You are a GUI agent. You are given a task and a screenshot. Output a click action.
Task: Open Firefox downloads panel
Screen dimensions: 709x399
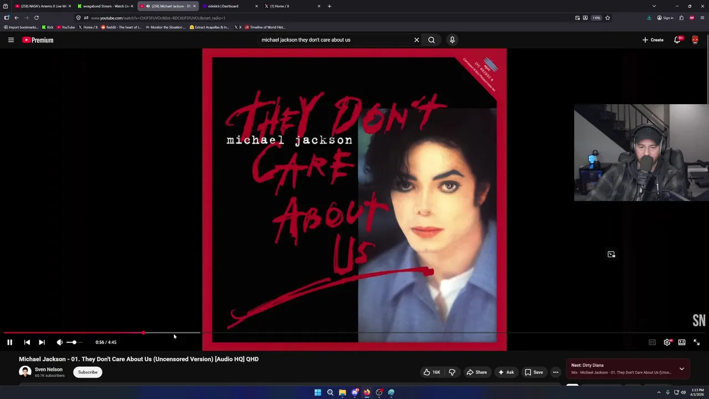(x=649, y=18)
